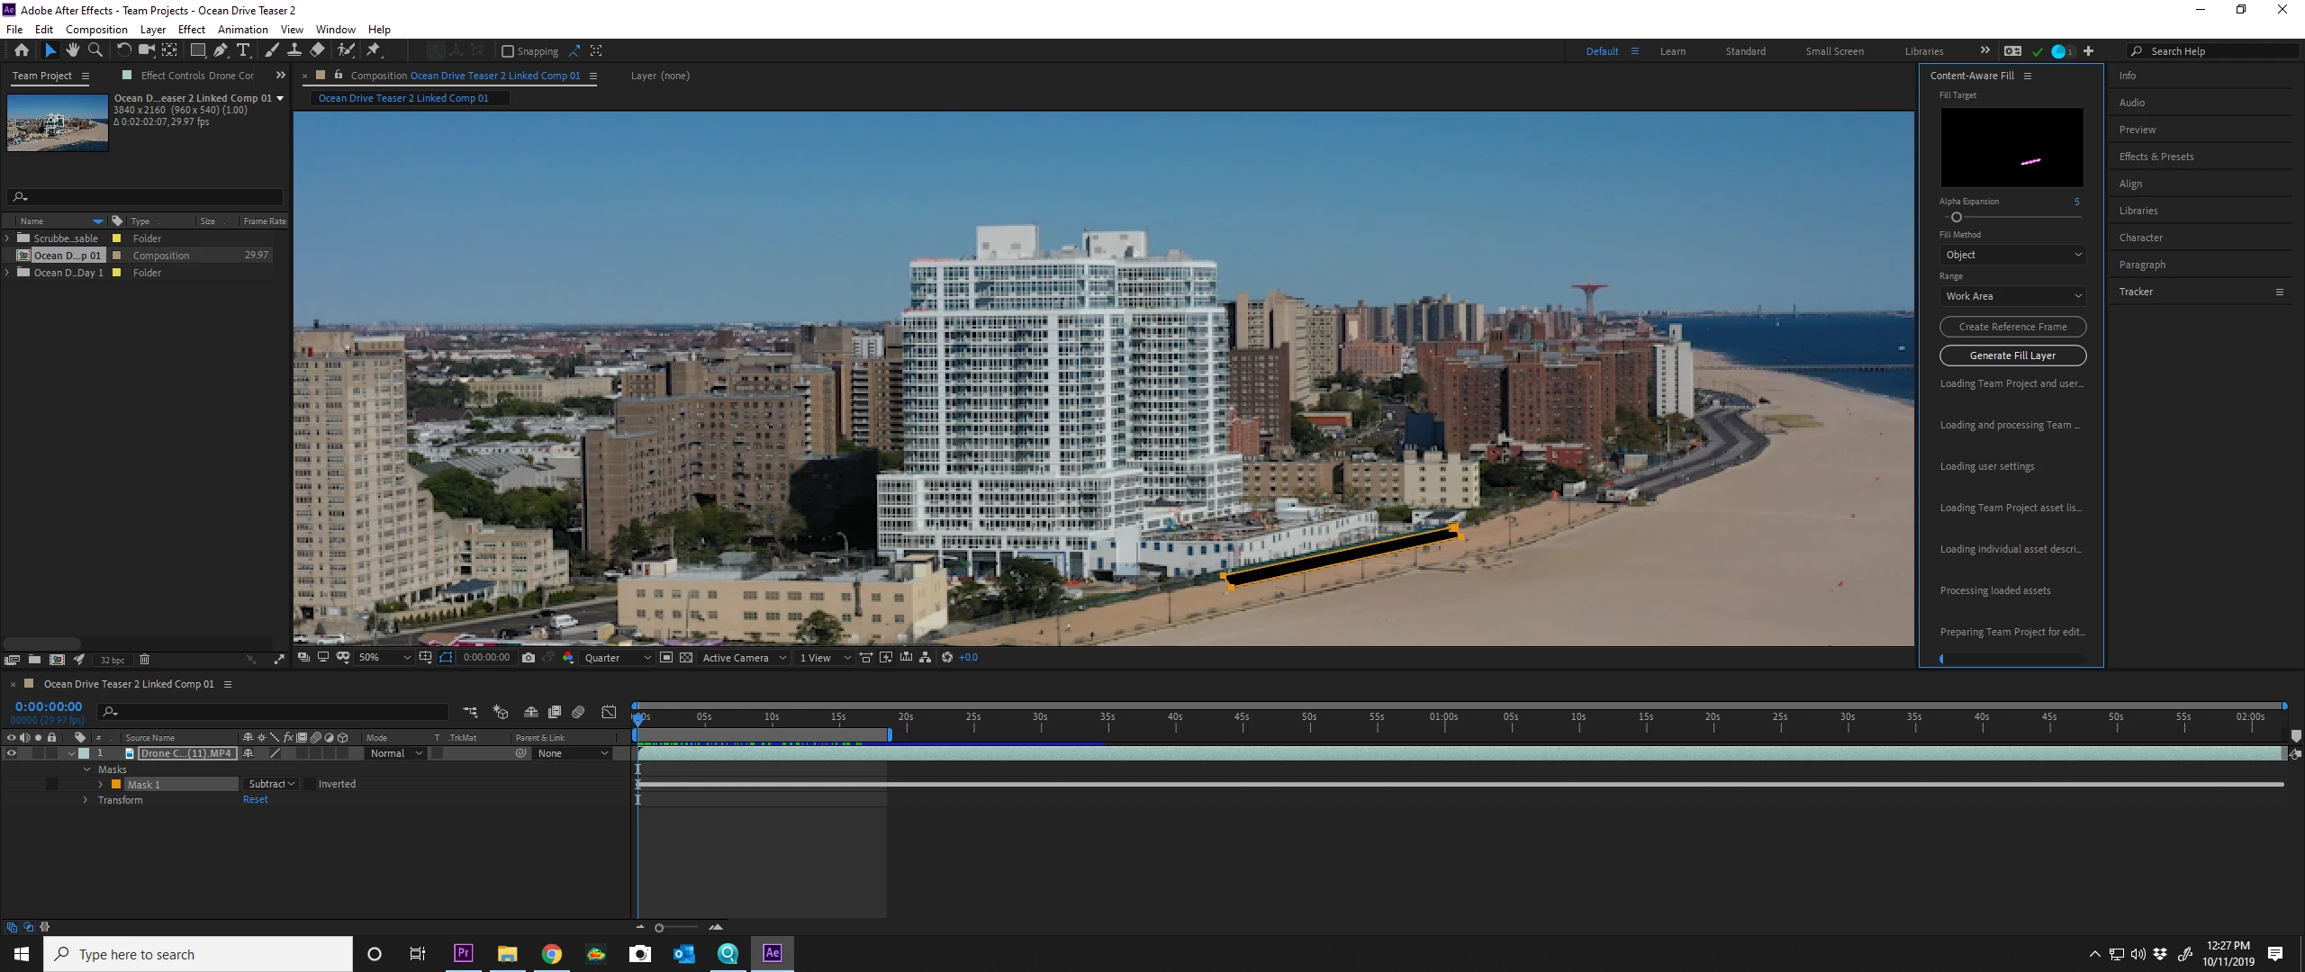Click the Generate Fill Layer button
The height and width of the screenshot is (972, 2305).
tap(2012, 355)
